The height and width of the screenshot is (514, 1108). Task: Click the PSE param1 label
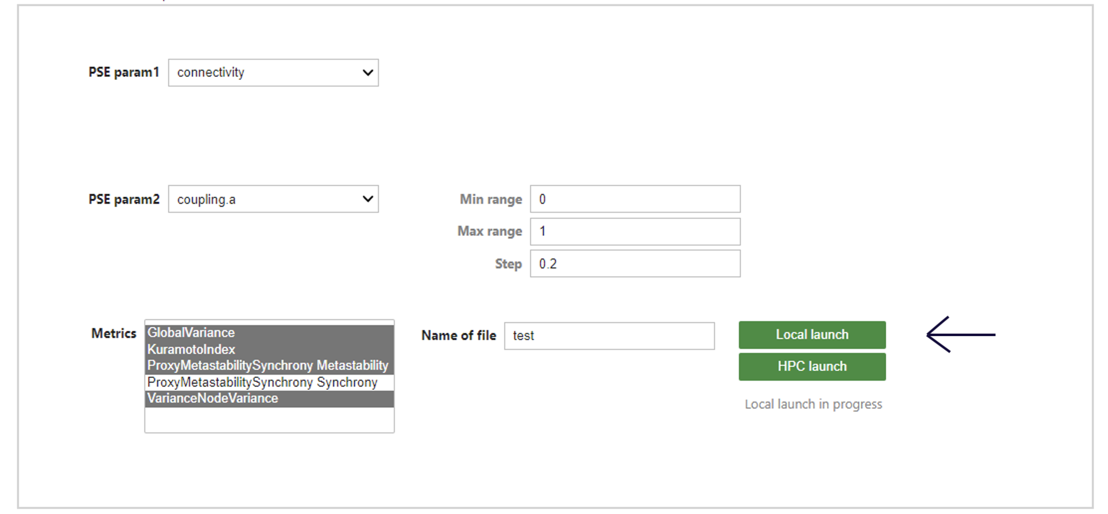[124, 73]
